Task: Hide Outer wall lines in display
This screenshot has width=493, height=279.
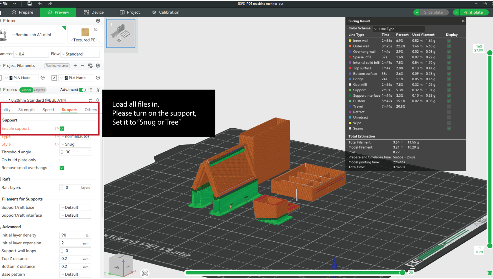Action: 449,46
